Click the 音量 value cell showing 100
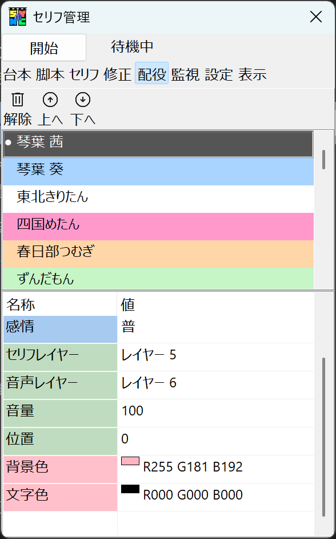 click(x=171, y=411)
